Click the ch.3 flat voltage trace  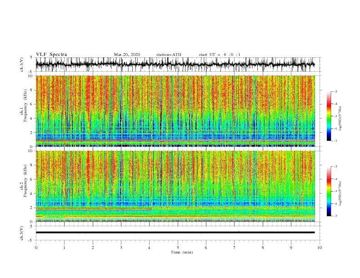pos(175,233)
